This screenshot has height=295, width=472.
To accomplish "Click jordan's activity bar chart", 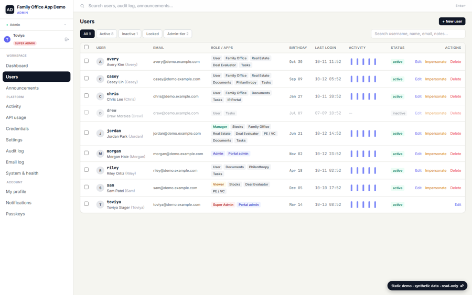I will point(363,134).
